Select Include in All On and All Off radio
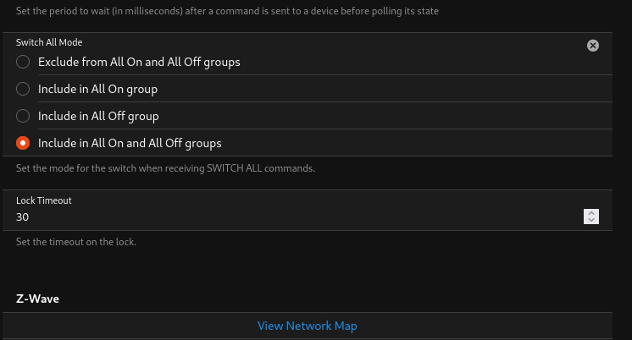Screen dimensions: 632x340 [x=23, y=143]
